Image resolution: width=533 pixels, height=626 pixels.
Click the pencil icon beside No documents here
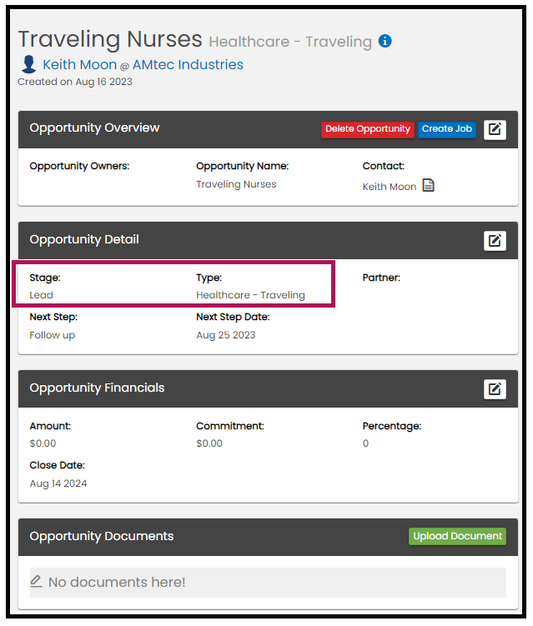pos(37,582)
